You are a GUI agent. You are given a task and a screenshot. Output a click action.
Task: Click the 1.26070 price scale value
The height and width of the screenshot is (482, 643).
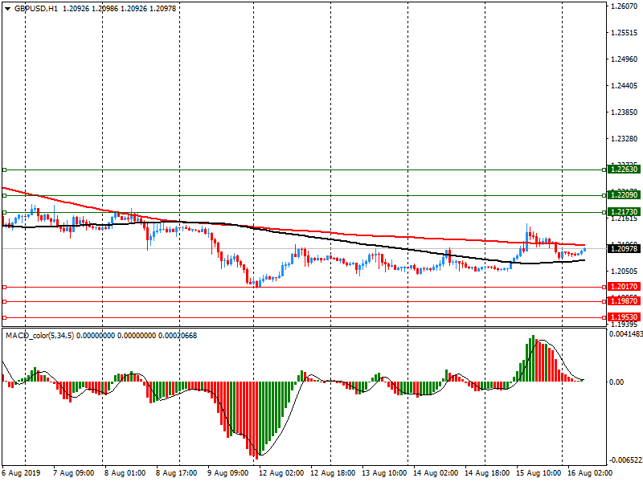(x=625, y=6)
